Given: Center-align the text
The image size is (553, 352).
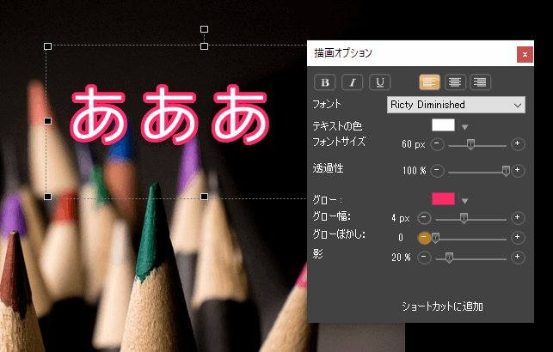Looking at the screenshot, I should (x=455, y=82).
